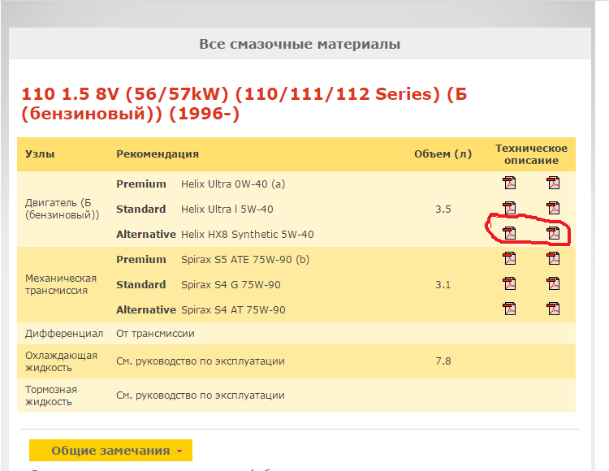Open right PDF icon for Helix HX8 Synthetic
Screen dimensions: 609x471
pos(553,234)
